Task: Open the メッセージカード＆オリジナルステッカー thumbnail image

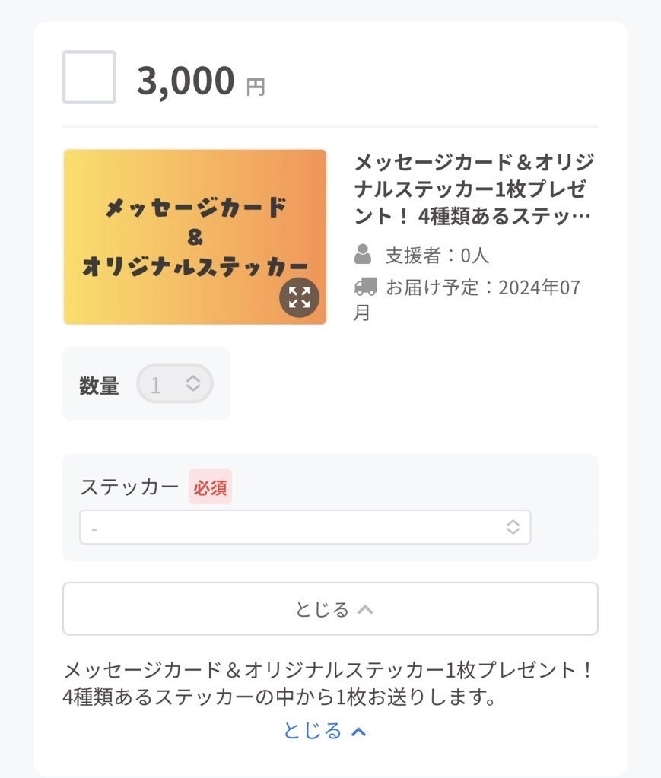Action: pyautogui.click(x=195, y=237)
